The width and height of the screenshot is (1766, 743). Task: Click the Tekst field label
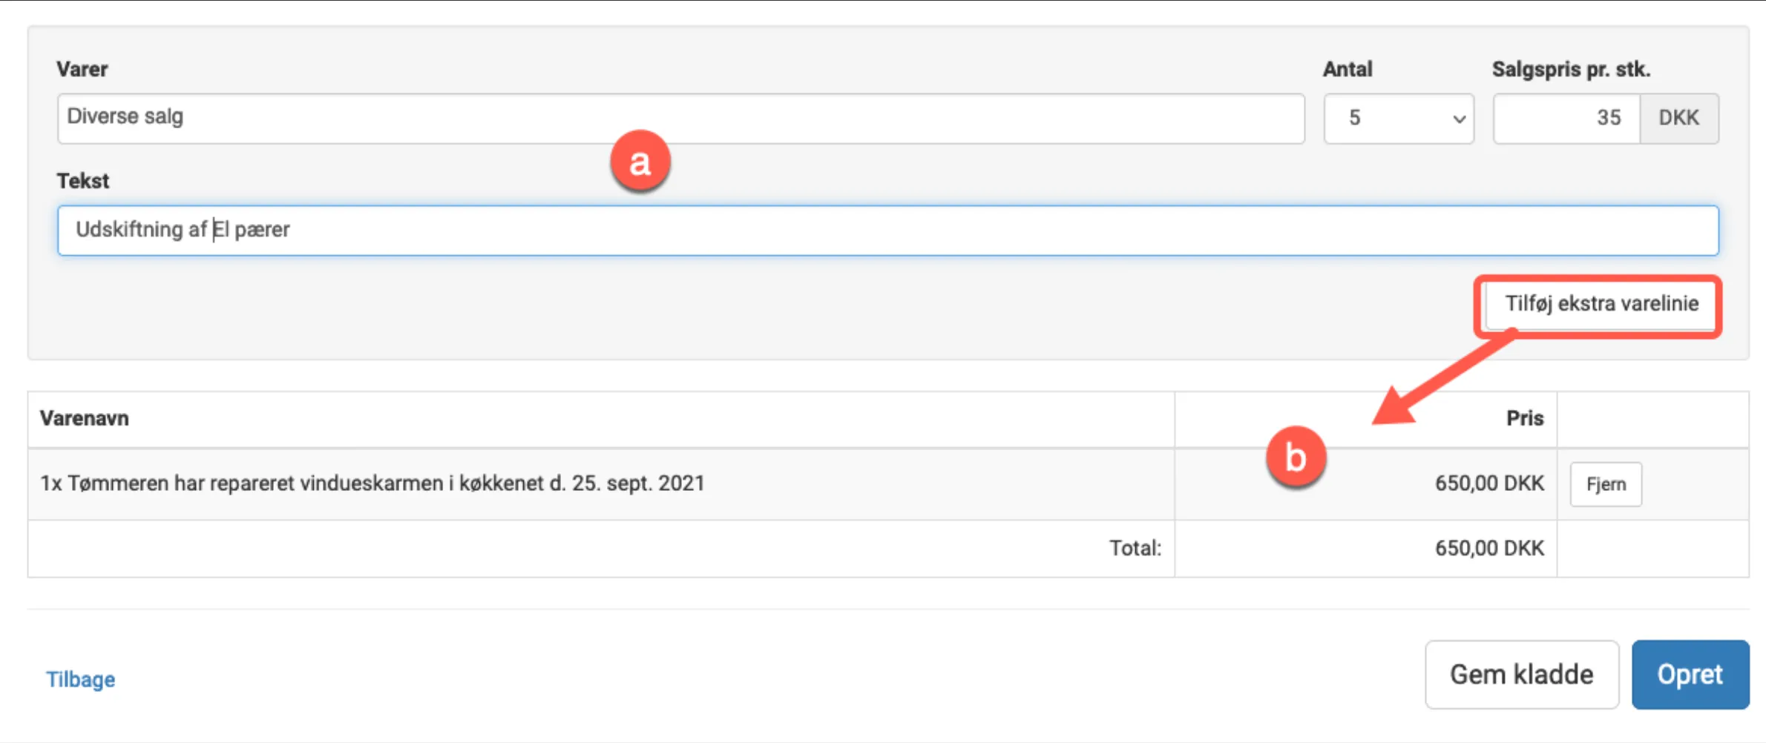pos(82,181)
